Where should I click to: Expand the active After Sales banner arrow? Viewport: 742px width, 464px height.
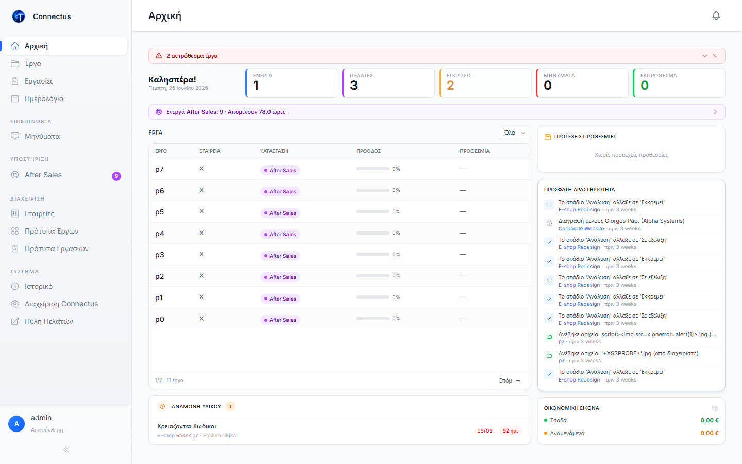click(715, 112)
